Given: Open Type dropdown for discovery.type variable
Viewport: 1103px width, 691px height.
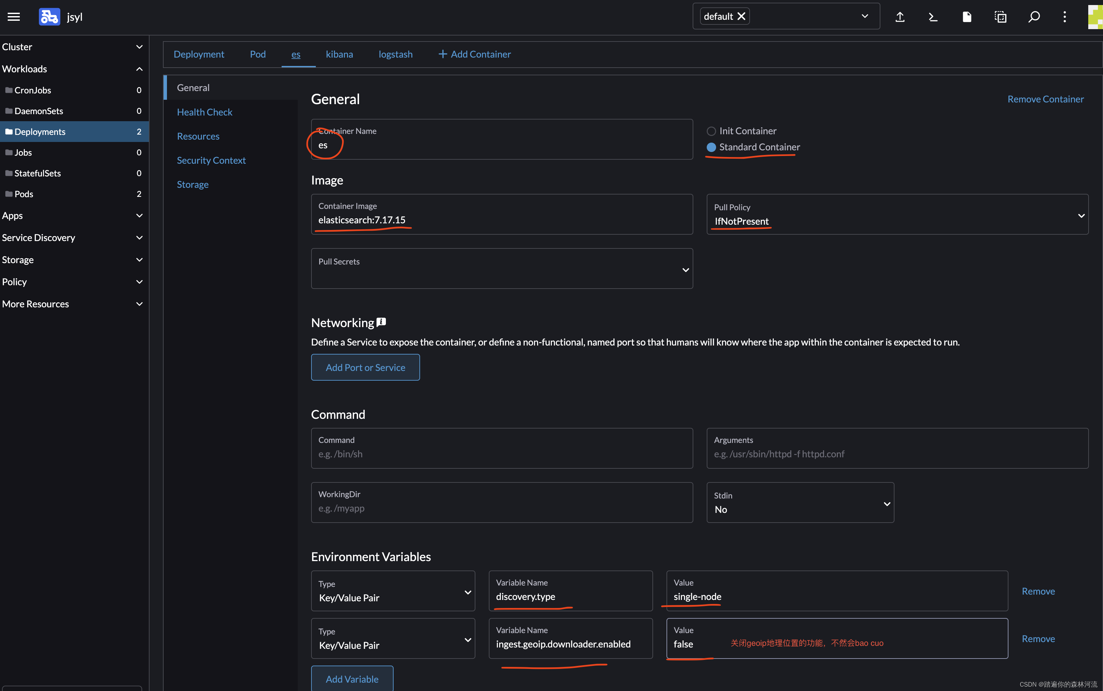Looking at the screenshot, I should click(393, 591).
